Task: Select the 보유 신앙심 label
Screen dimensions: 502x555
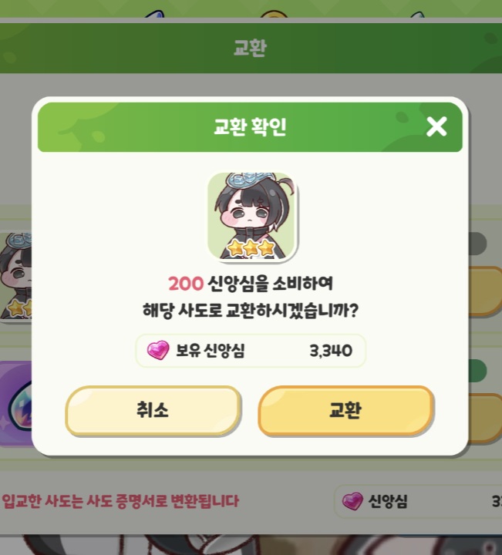Action: tap(211, 351)
